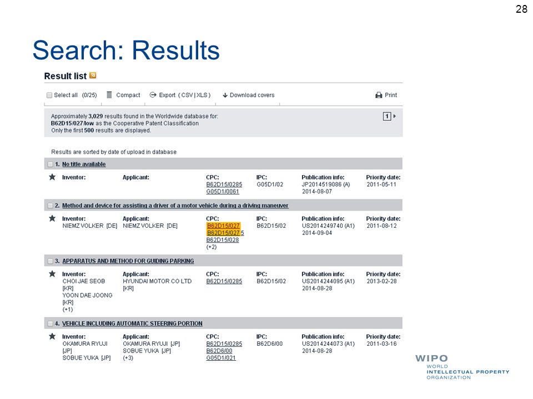Expand (+3) more applicants in result 4
533x399 pixels.
[x=128, y=358]
